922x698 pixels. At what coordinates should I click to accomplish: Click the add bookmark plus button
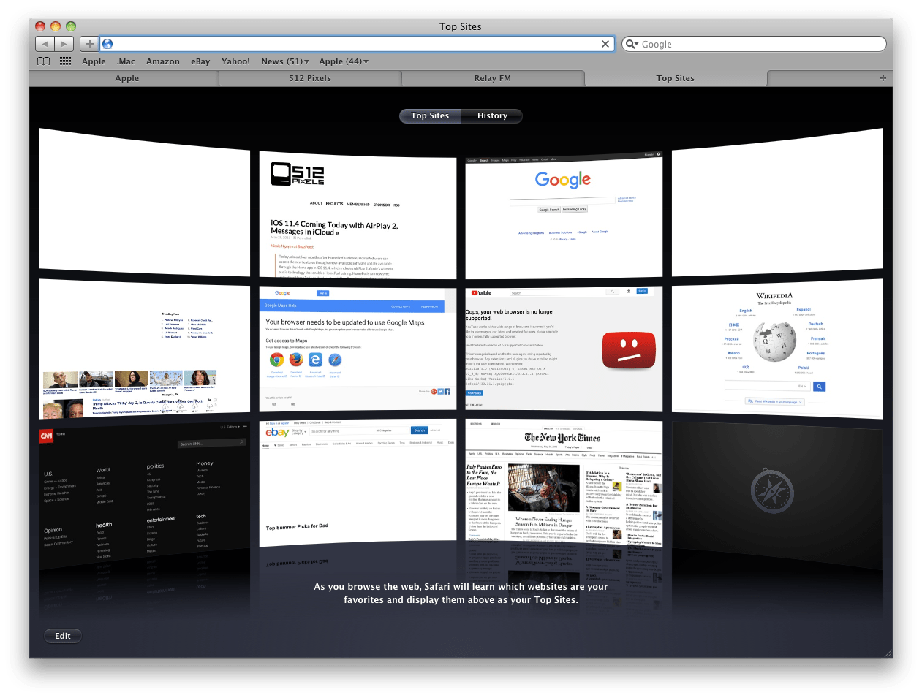[89, 44]
